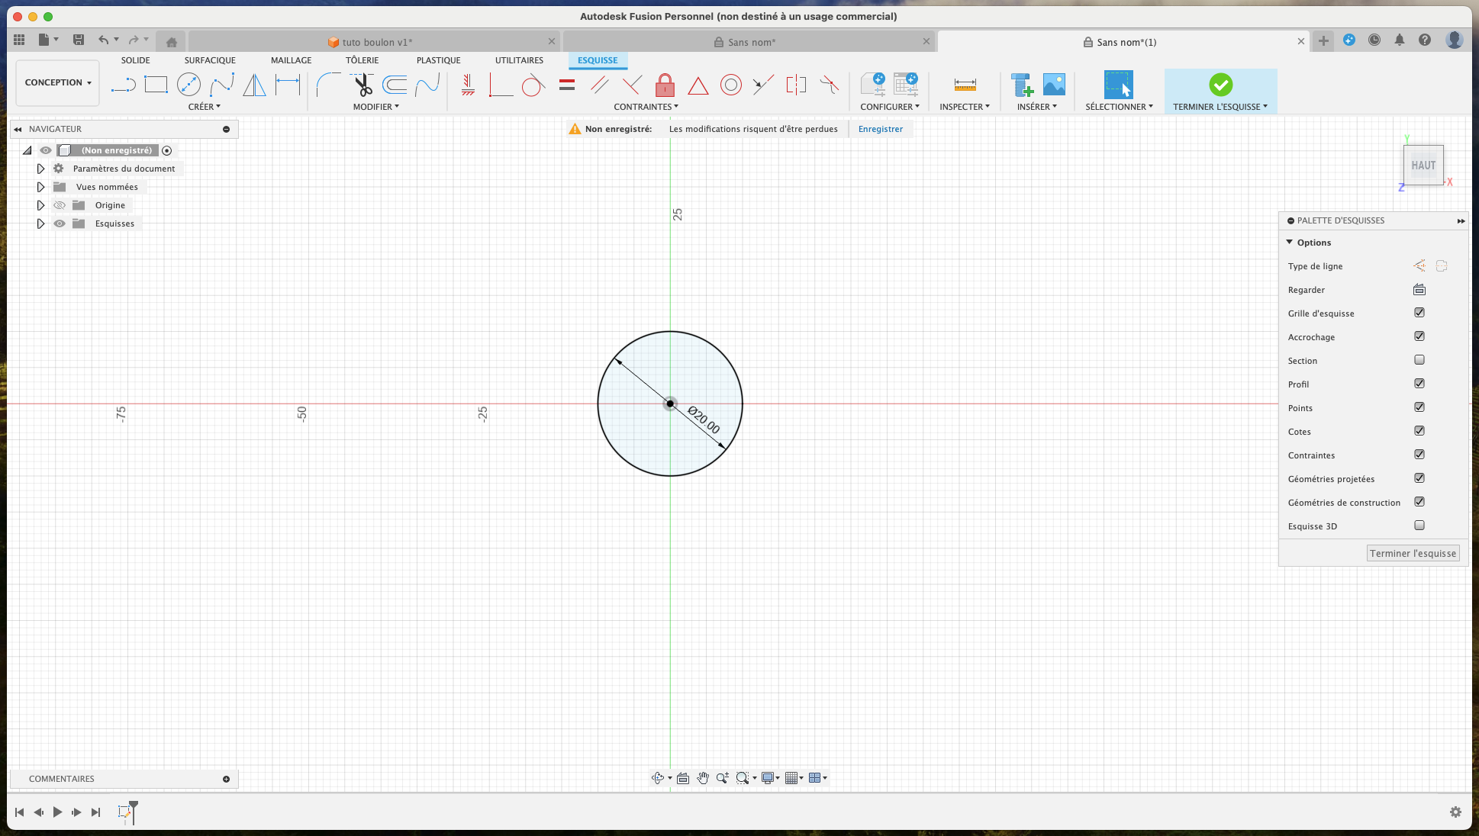Image resolution: width=1479 pixels, height=836 pixels.
Task: Open the SÉLECTIONNER dropdown menu
Action: tap(1119, 107)
